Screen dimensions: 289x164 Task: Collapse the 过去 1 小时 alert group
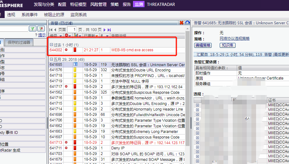coord(52,45)
